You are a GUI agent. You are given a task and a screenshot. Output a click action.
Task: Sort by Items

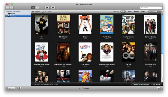[143, 12]
